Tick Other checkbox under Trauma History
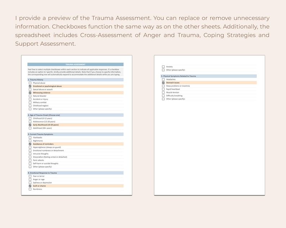This screenshot has width=286, height=228. 30,109
